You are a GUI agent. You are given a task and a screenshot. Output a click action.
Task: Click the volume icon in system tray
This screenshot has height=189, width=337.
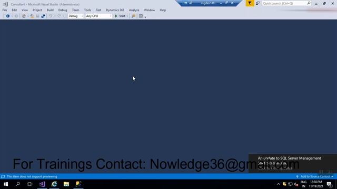[x=296, y=184]
